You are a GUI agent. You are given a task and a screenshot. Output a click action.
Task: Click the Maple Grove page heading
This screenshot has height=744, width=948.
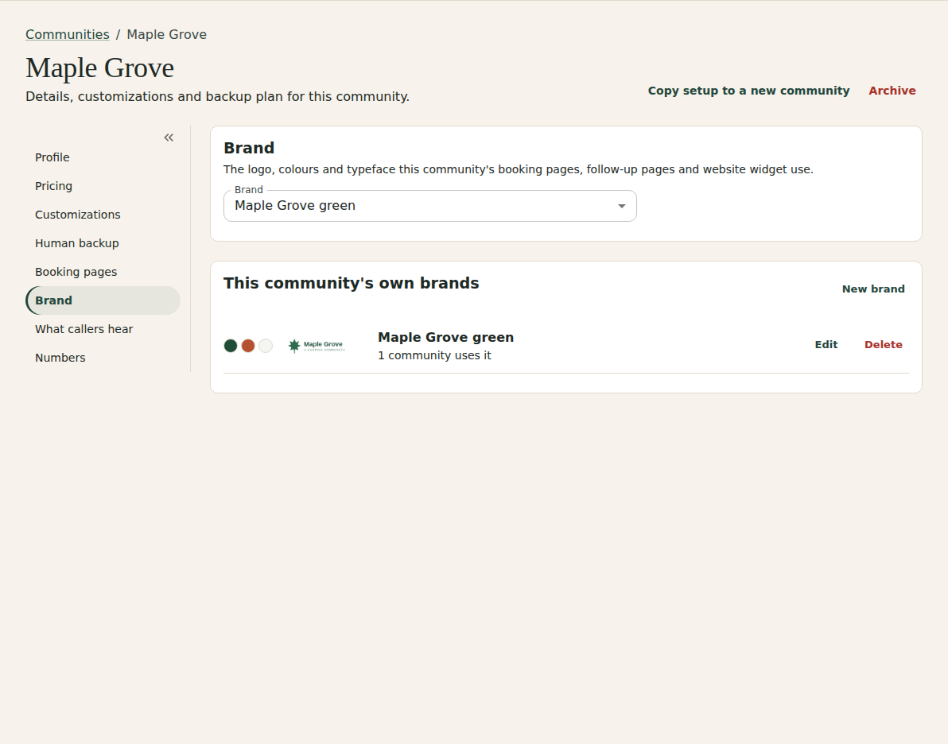(99, 68)
